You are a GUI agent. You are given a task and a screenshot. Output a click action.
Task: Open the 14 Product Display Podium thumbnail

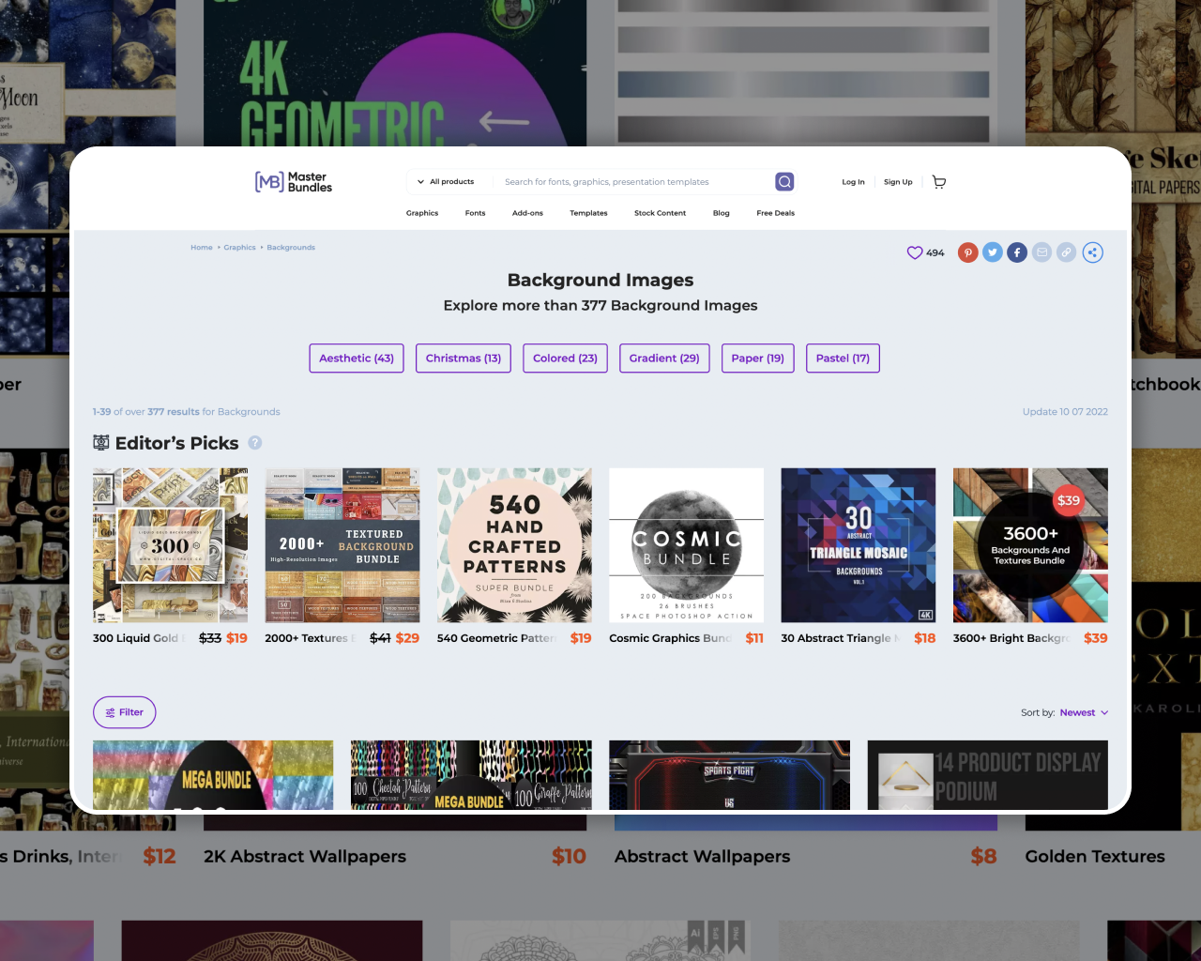987,775
